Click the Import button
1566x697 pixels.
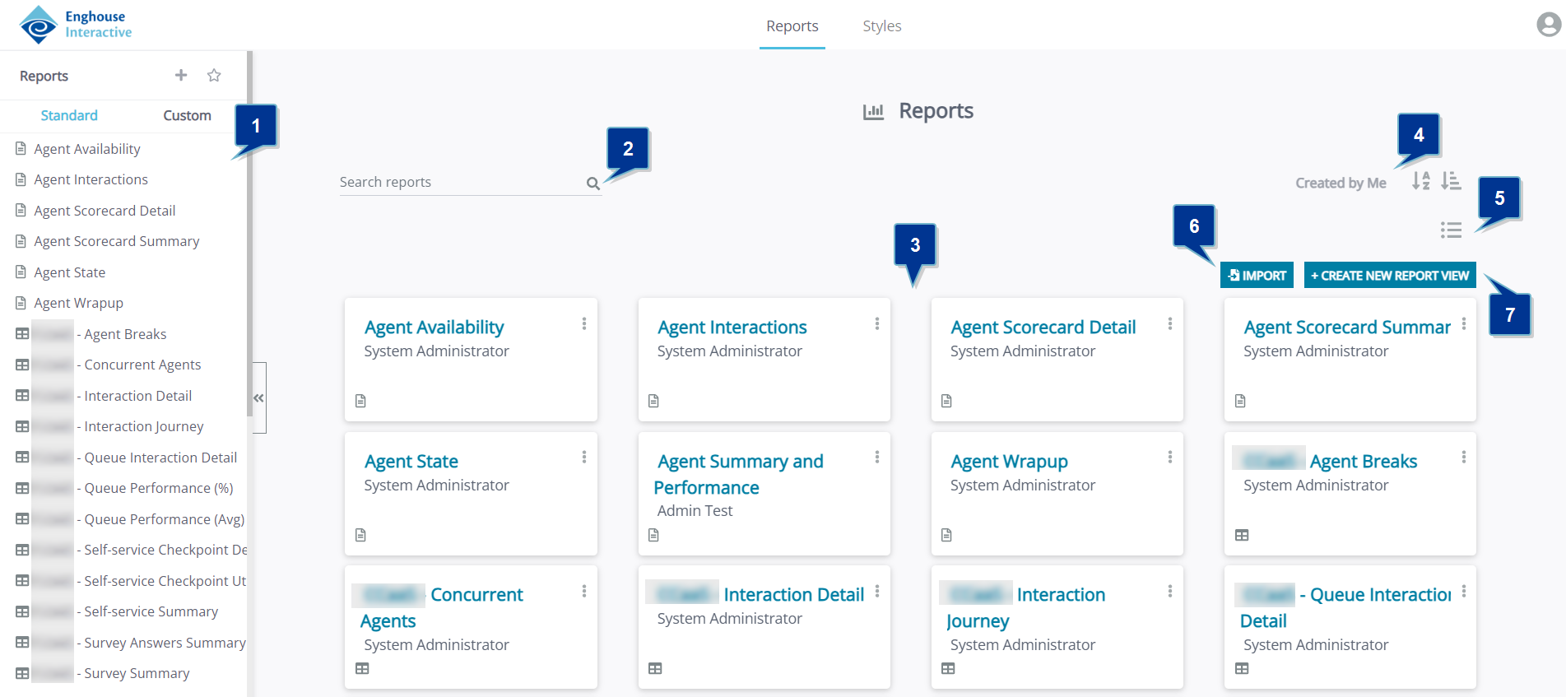point(1257,276)
